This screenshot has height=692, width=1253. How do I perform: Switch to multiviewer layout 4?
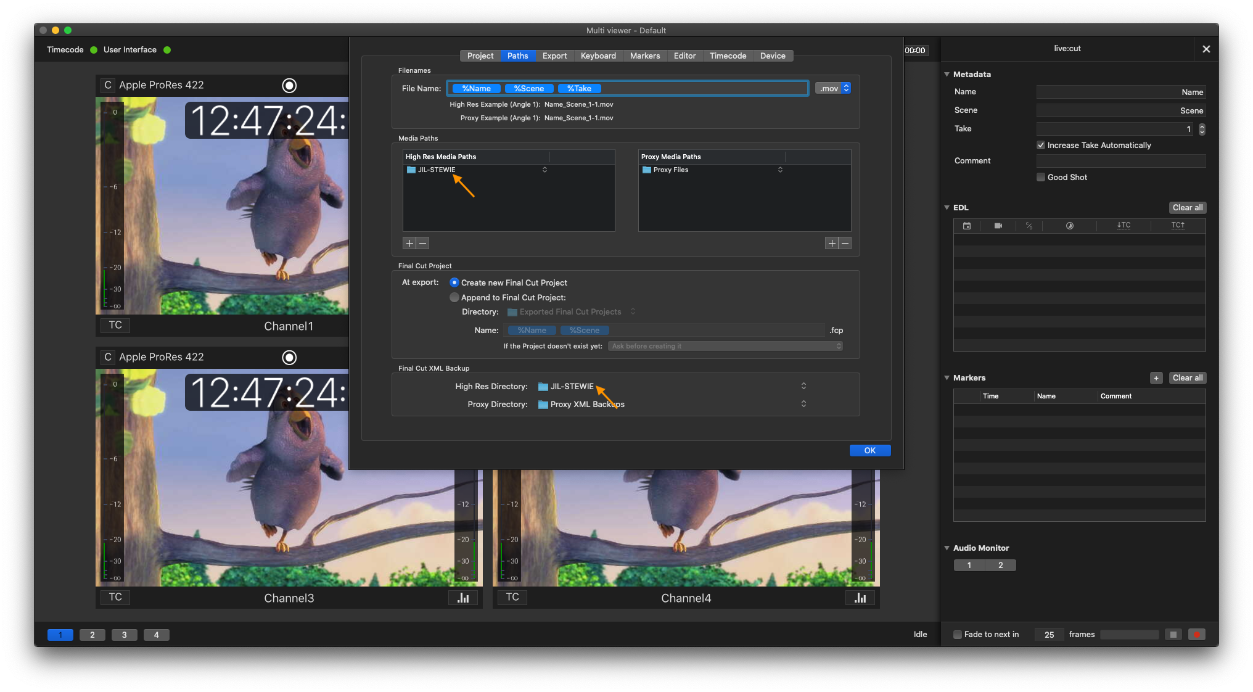pos(157,635)
